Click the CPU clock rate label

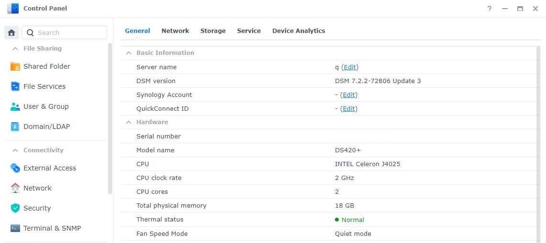click(x=159, y=178)
